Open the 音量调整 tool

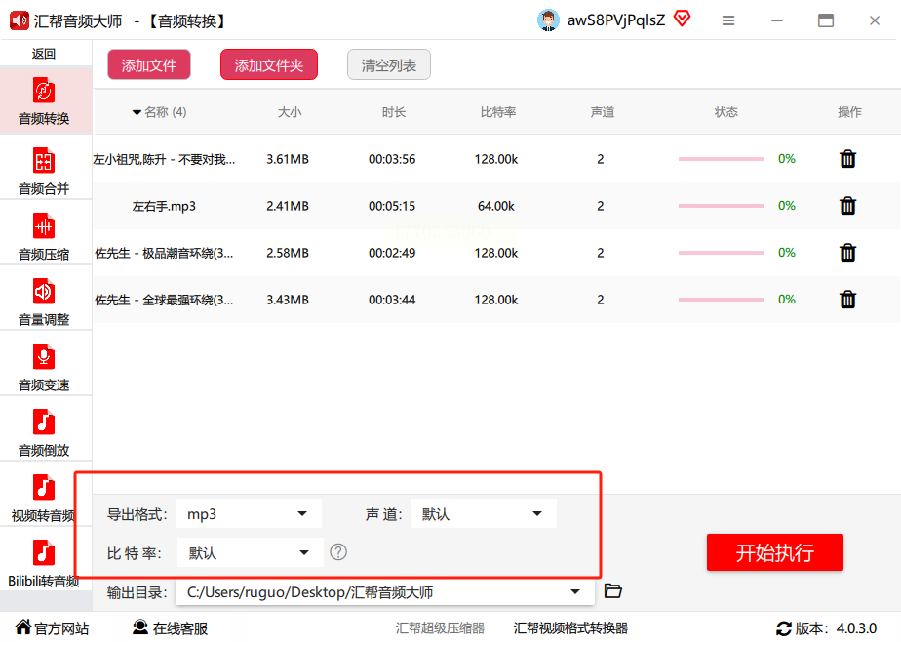coord(44,303)
